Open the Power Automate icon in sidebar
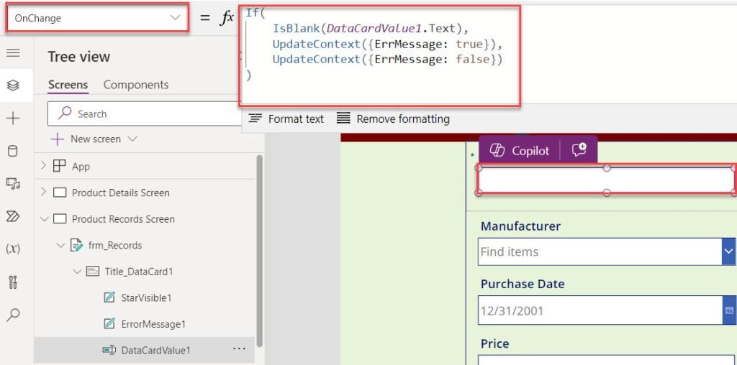 coord(13,216)
